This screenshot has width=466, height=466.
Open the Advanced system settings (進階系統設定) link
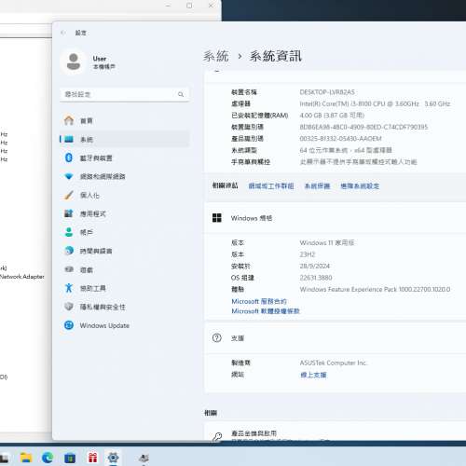point(360,185)
